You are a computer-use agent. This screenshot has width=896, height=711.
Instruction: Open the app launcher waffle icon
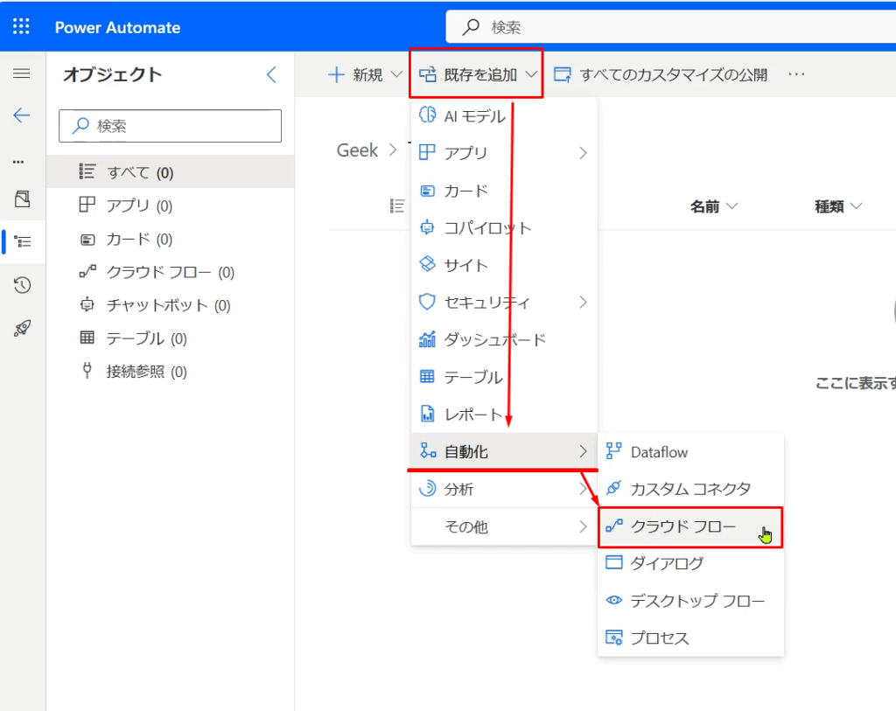point(21,27)
